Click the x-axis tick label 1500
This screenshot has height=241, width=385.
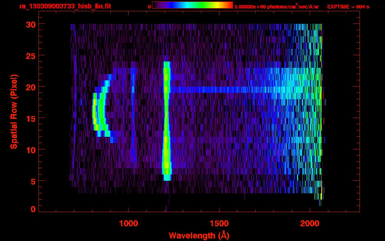click(x=219, y=223)
